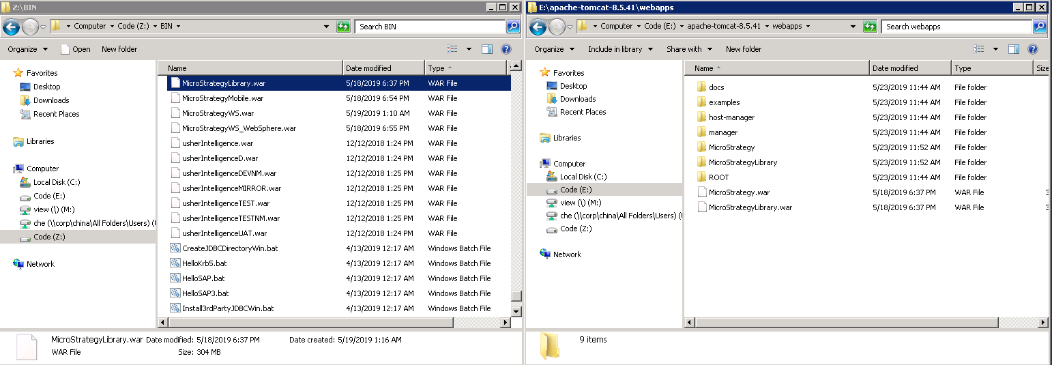Click Back arrow in webapps window
The image size is (1052, 365).
point(538,27)
